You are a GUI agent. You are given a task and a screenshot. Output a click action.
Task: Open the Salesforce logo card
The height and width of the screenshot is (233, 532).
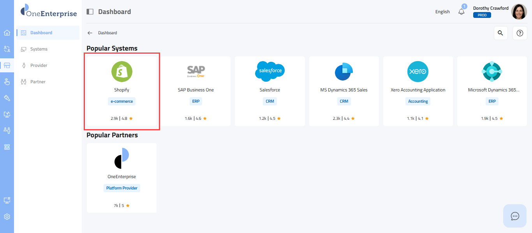click(x=270, y=72)
